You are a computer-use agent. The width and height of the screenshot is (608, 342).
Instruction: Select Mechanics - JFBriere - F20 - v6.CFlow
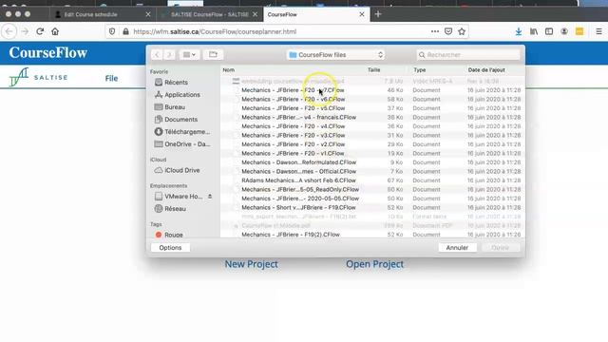[372, 99]
